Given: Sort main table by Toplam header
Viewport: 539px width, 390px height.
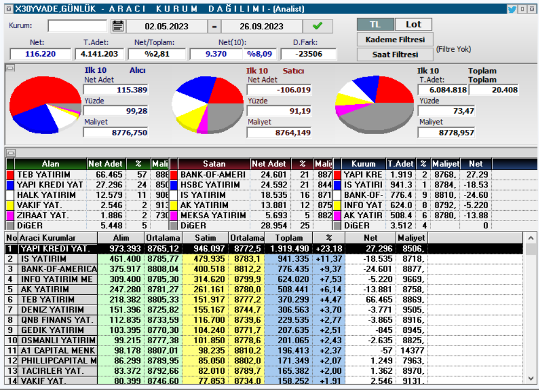Looking at the screenshot, I should [x=289, y=238].
